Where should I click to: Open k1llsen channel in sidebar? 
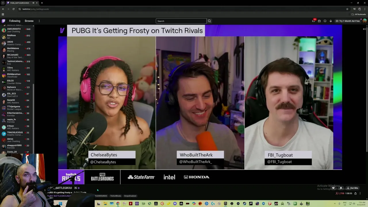pyautogui.click(x=17, y=127)
